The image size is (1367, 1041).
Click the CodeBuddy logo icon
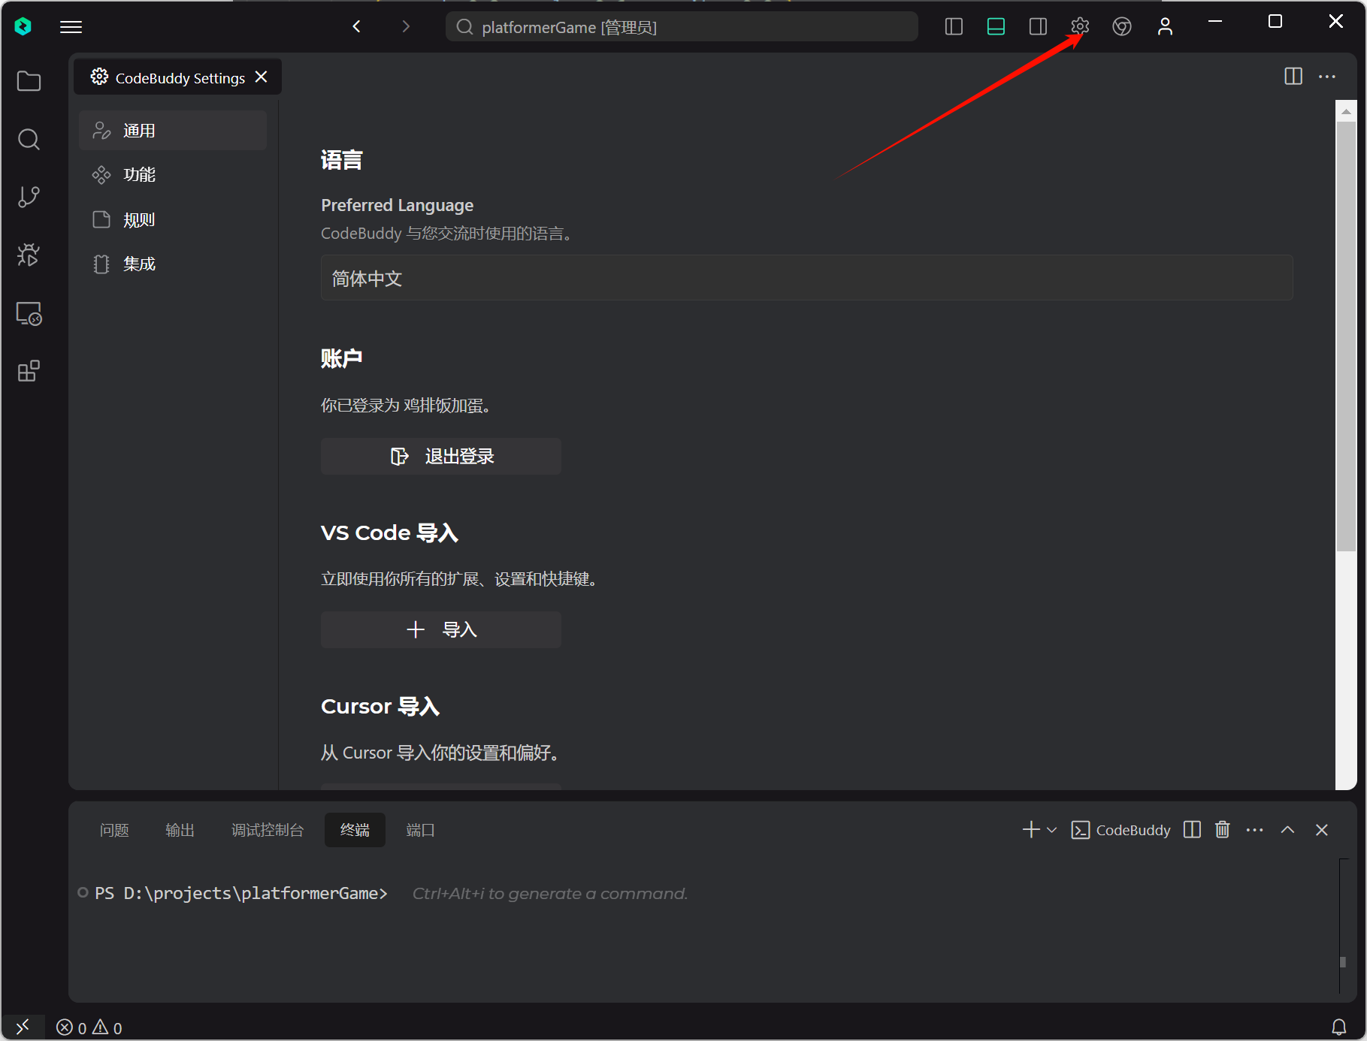coord(23,26)
